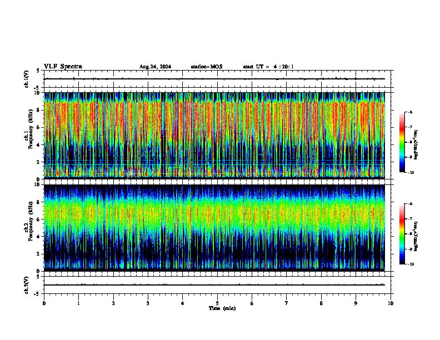The image size is (440, 340).
Task: Click the "2" minute tick on time axis
Action: (x=113, y=303)
